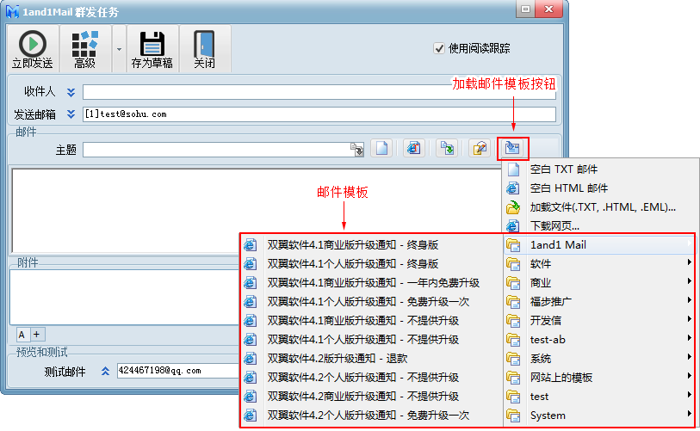Open the 网站上的模板 folder submenu
Screen dimensions: 700x431
click(x=599, y=378)
